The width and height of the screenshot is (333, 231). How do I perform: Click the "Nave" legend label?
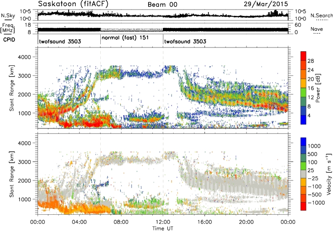(317, 29)
